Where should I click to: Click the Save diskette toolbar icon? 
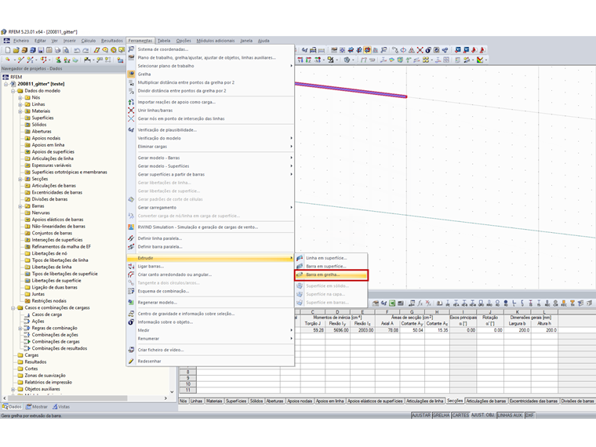[x=41, y=50]
